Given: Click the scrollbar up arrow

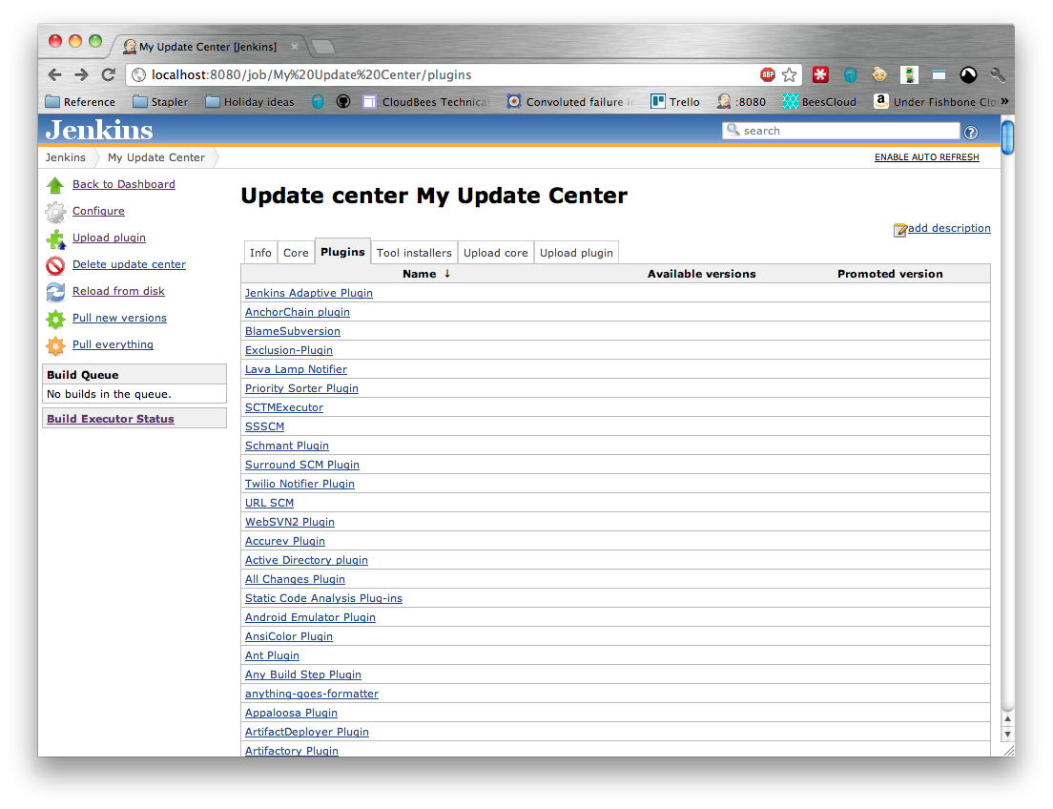Looking at the screenshot, I should point(1007,718).
